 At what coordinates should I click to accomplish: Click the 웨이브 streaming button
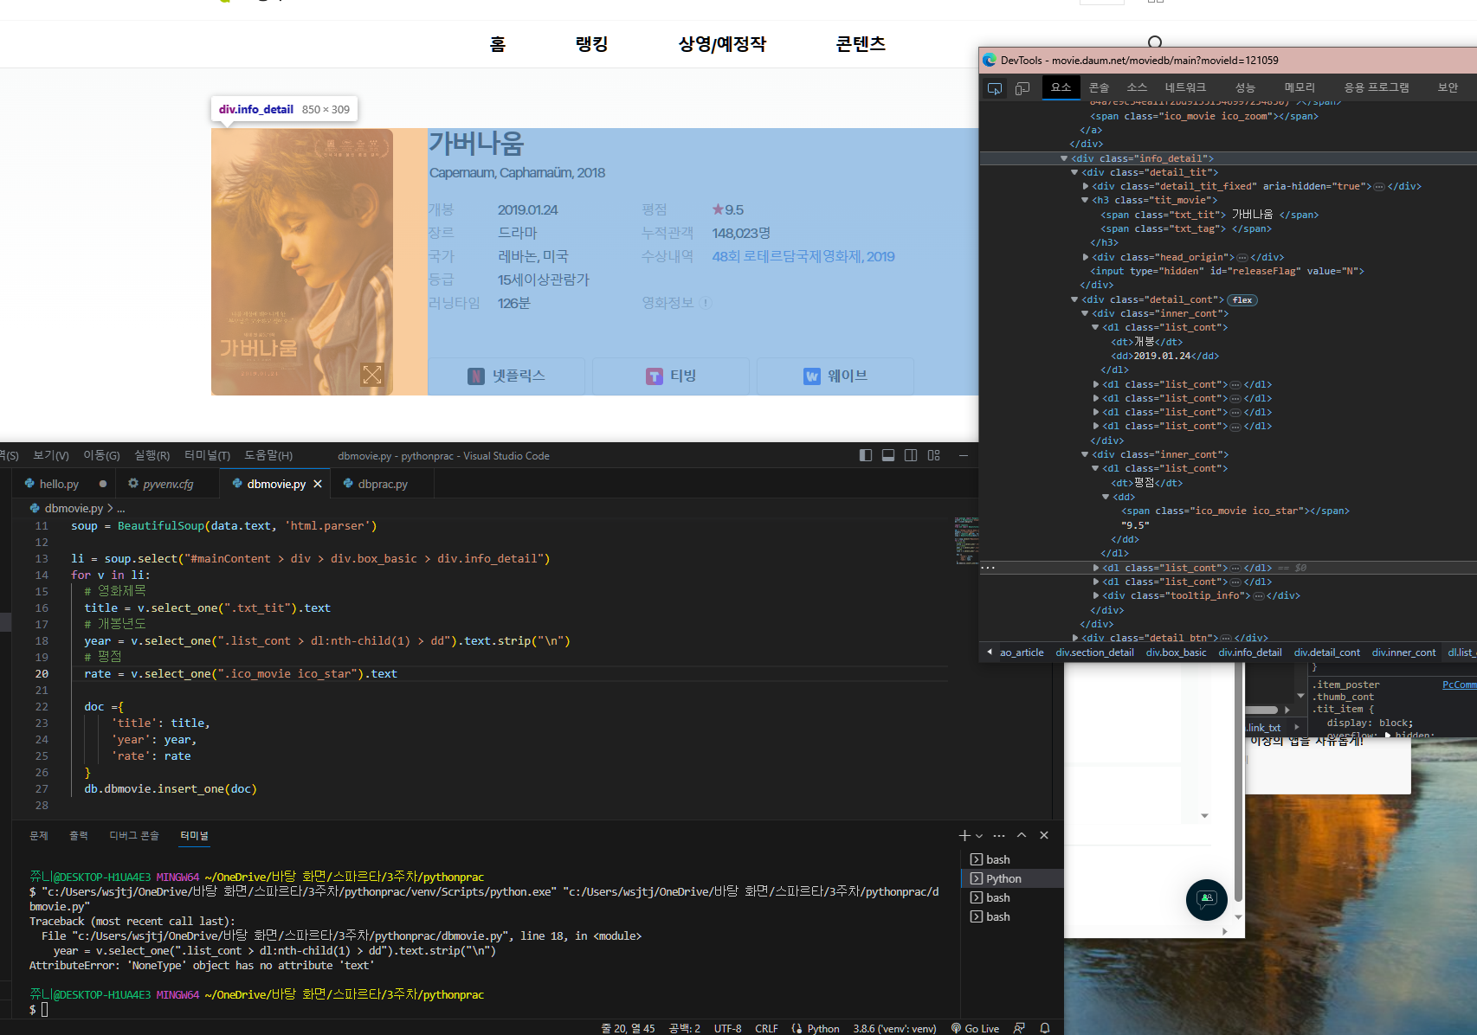pos(835,376)
